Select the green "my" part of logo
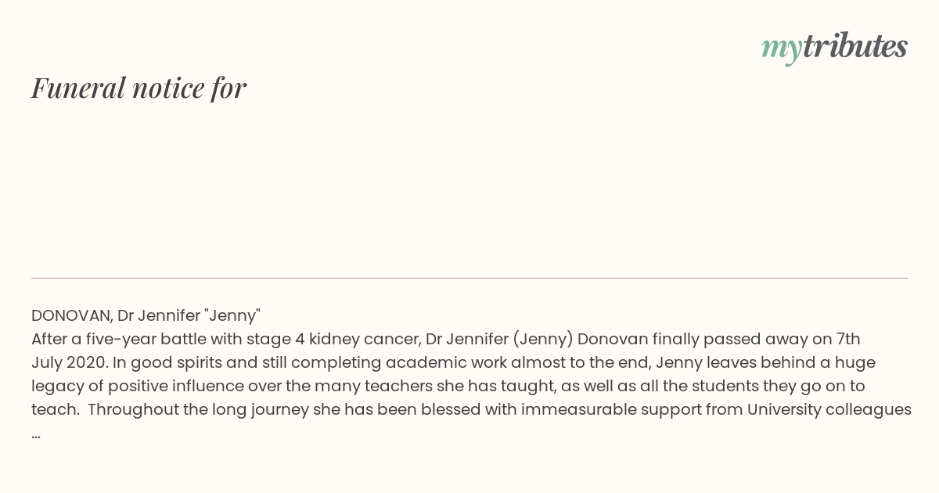The width and height of the screenshot is (939, 493). (782, 49)
